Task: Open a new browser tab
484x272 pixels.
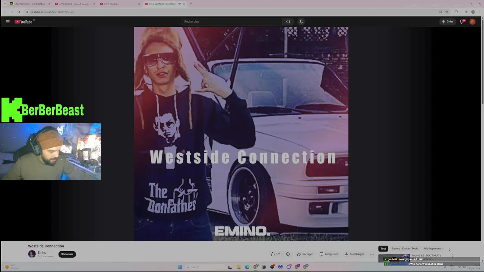Action: (x=191, y=4)
